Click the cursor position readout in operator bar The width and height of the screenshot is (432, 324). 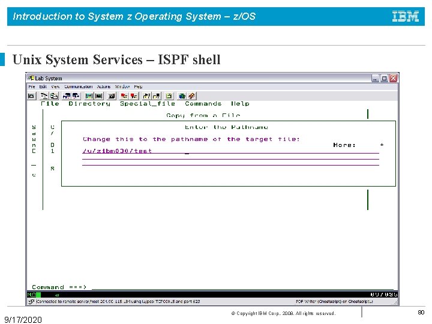coord(383,295)
